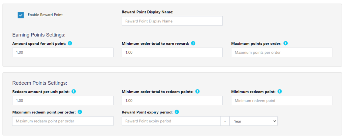
Task: Click info icon for Minimum order total to redeem points
Action: pyautogui.click(x=197, y=91)
